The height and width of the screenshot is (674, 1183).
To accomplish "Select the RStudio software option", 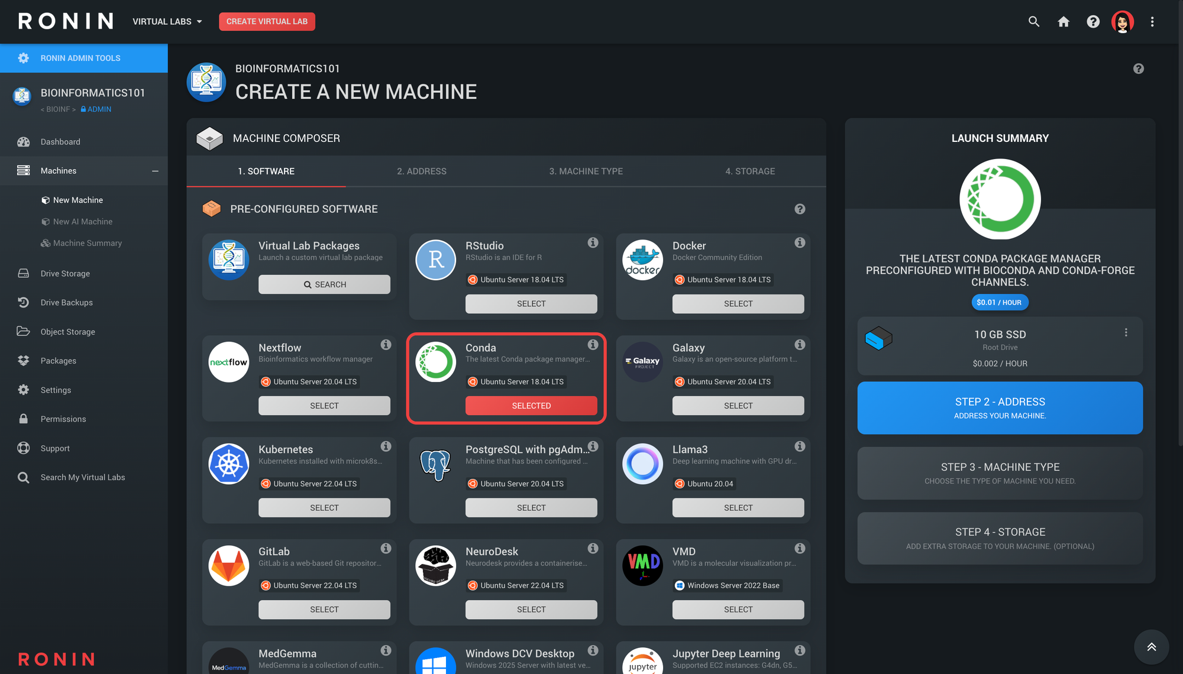I will [x=531, y=304].
